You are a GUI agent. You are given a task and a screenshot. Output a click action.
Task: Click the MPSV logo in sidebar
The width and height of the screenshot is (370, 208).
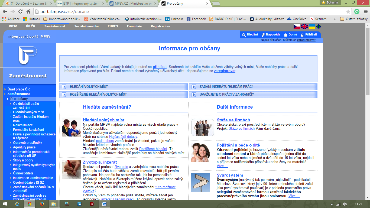[x=28, y=55]
